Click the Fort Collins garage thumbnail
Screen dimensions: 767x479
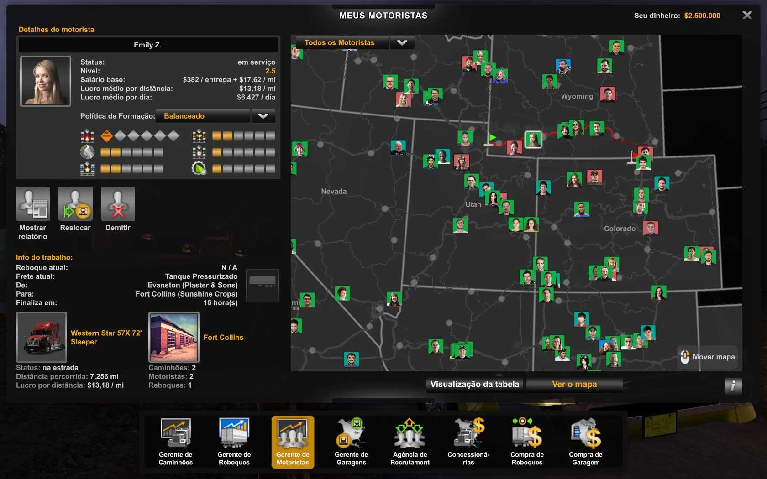(x=174, y=337)
